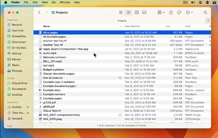
Task: Select the file iCloud Test.rtf
Action: pos(52,111)
